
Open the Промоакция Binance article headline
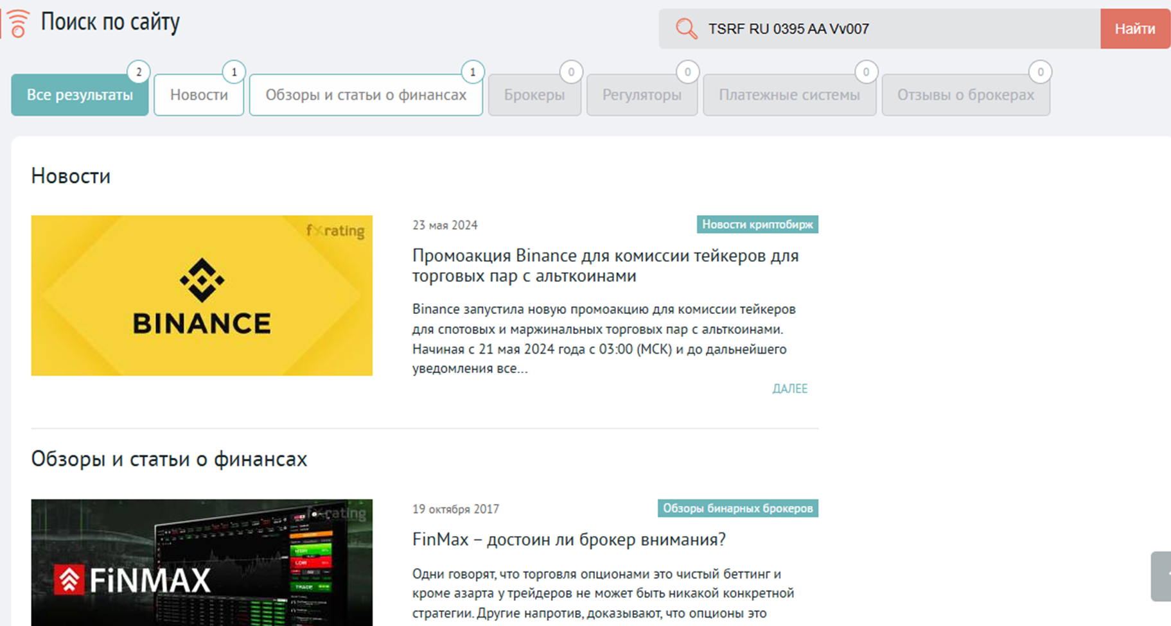(605, 265)
